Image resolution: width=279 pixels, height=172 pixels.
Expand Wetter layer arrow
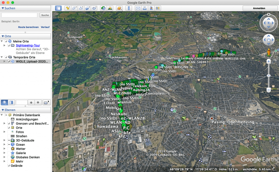(4, 149)
